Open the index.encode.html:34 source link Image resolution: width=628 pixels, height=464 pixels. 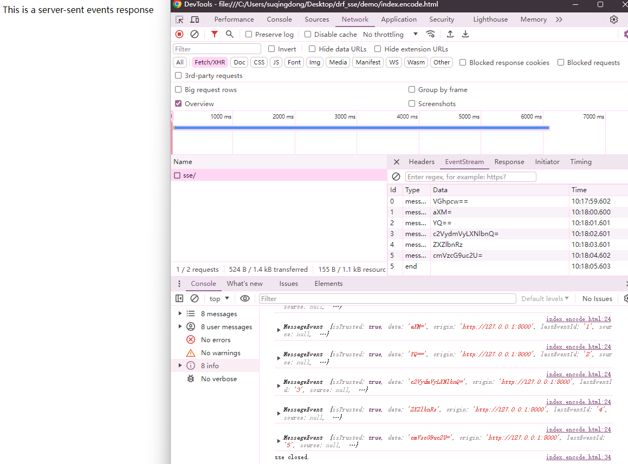(578, 457)
